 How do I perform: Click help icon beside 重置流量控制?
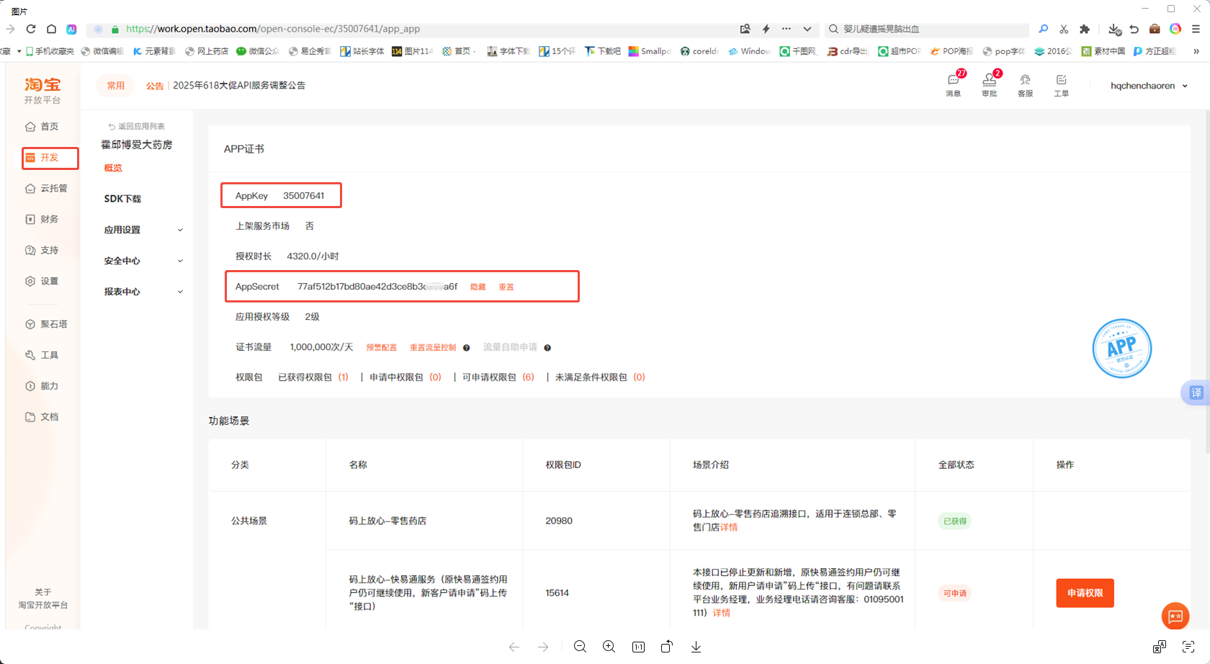pyautogui.click(x=467, y=348)
